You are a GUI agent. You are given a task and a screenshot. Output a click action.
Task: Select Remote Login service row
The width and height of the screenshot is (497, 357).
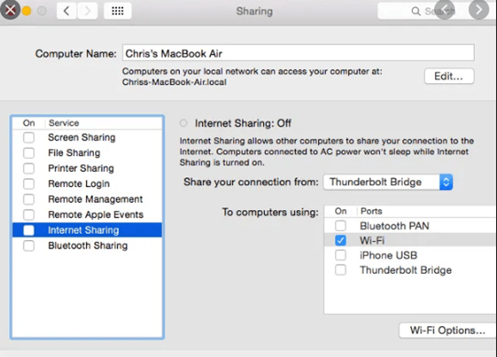[87, 184]
